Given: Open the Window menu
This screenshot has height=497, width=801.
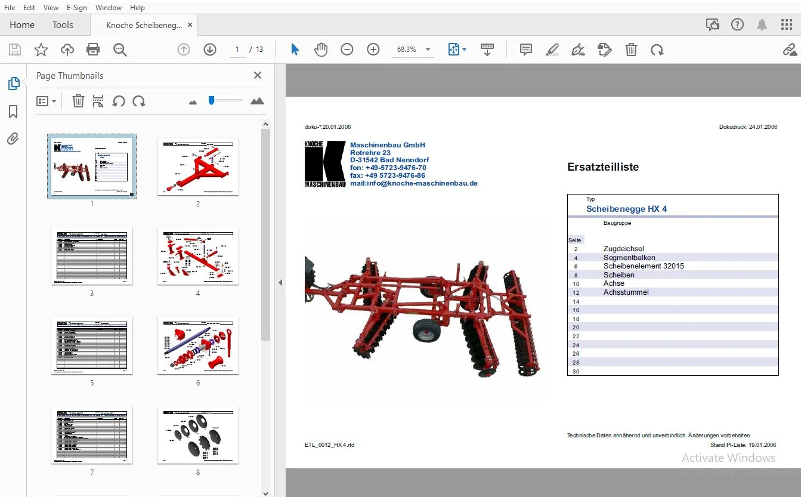Looking at the screenshot, I should pyautogui.click(x=109, y=8).
